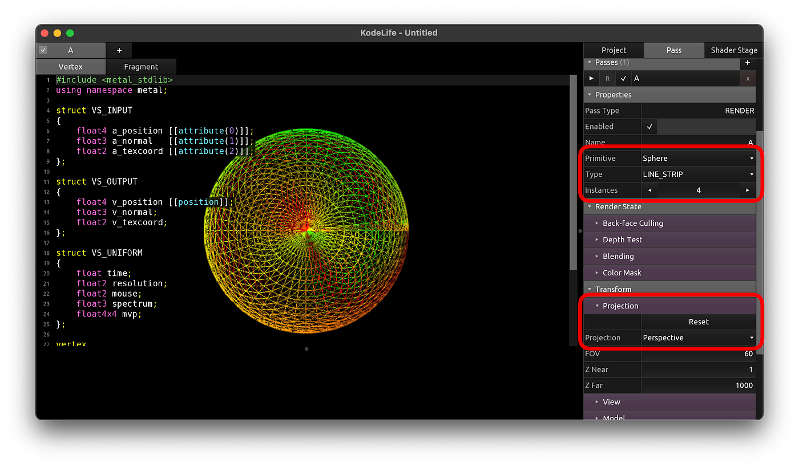This screenshot has width=799, height=467.
Task: Click the play icon for pass A
Action: pyautogui.click(x=591, y=78)
